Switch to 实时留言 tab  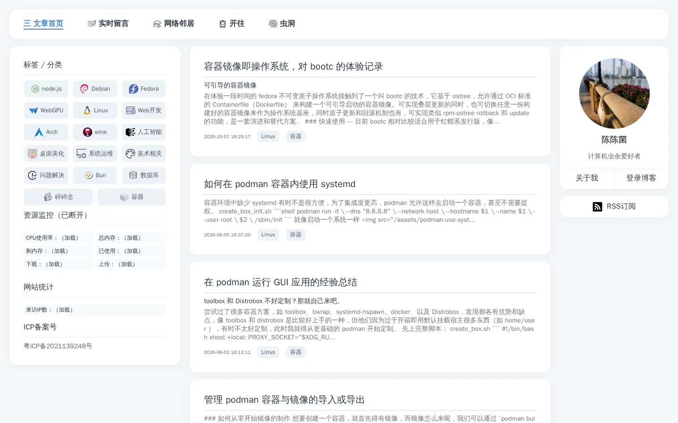pyautogui.click(x=108, y=23)
